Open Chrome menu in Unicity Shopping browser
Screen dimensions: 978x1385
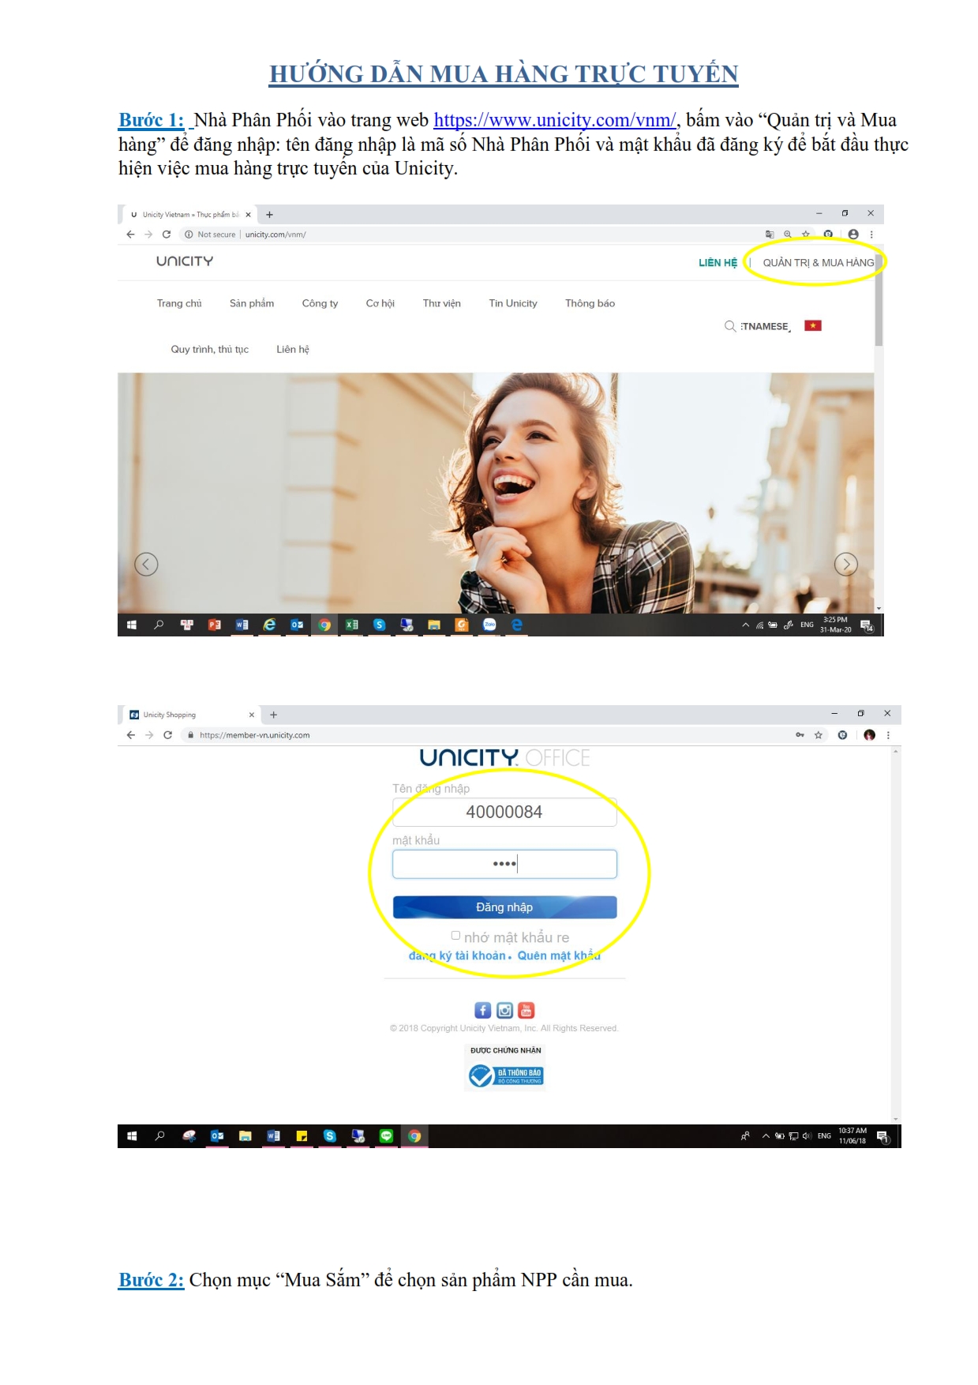[889, 735]
